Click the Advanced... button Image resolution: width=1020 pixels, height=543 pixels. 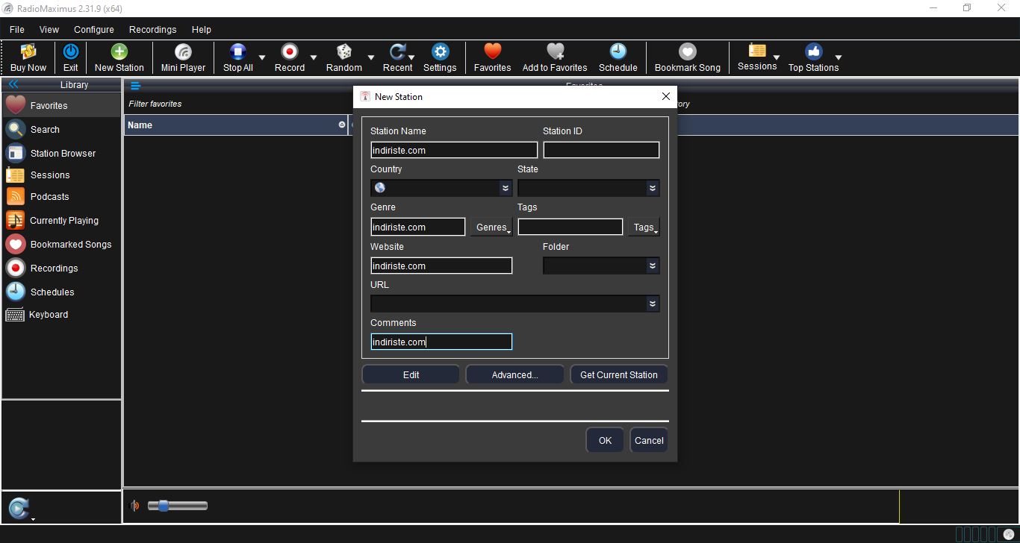coord(514,374)
